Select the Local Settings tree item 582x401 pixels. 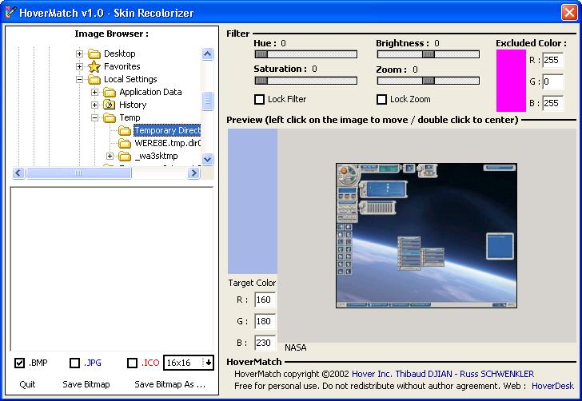pyautogui.click(x=130, y=79)
